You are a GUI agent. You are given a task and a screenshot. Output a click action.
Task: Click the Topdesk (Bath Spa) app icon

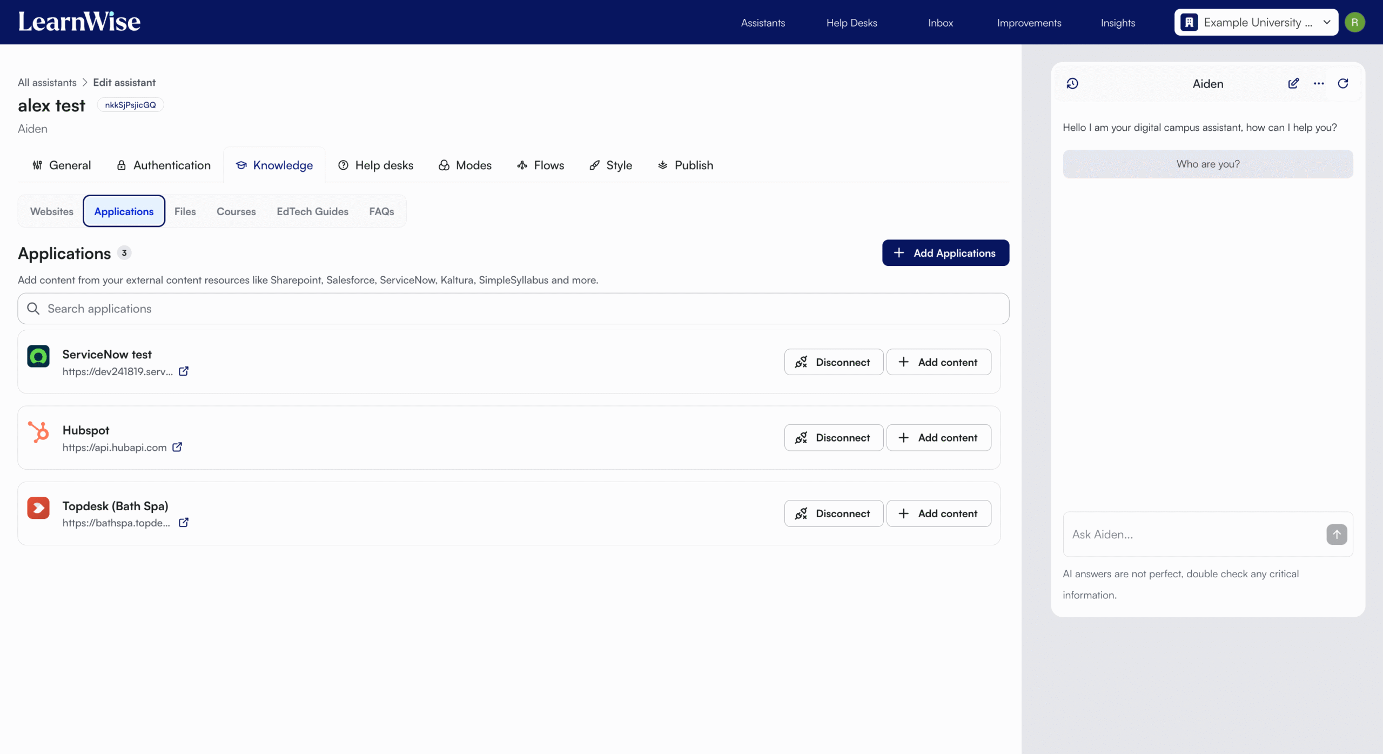38,508
